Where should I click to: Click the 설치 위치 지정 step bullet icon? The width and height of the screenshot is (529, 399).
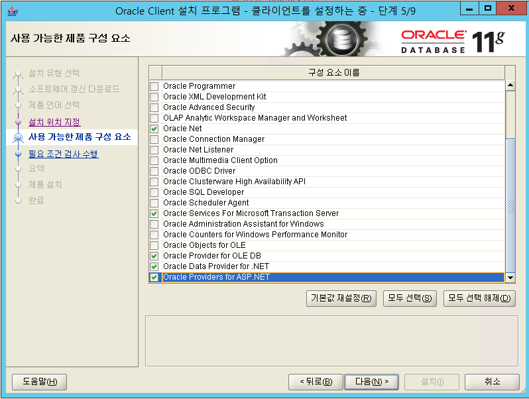(18, 122)
